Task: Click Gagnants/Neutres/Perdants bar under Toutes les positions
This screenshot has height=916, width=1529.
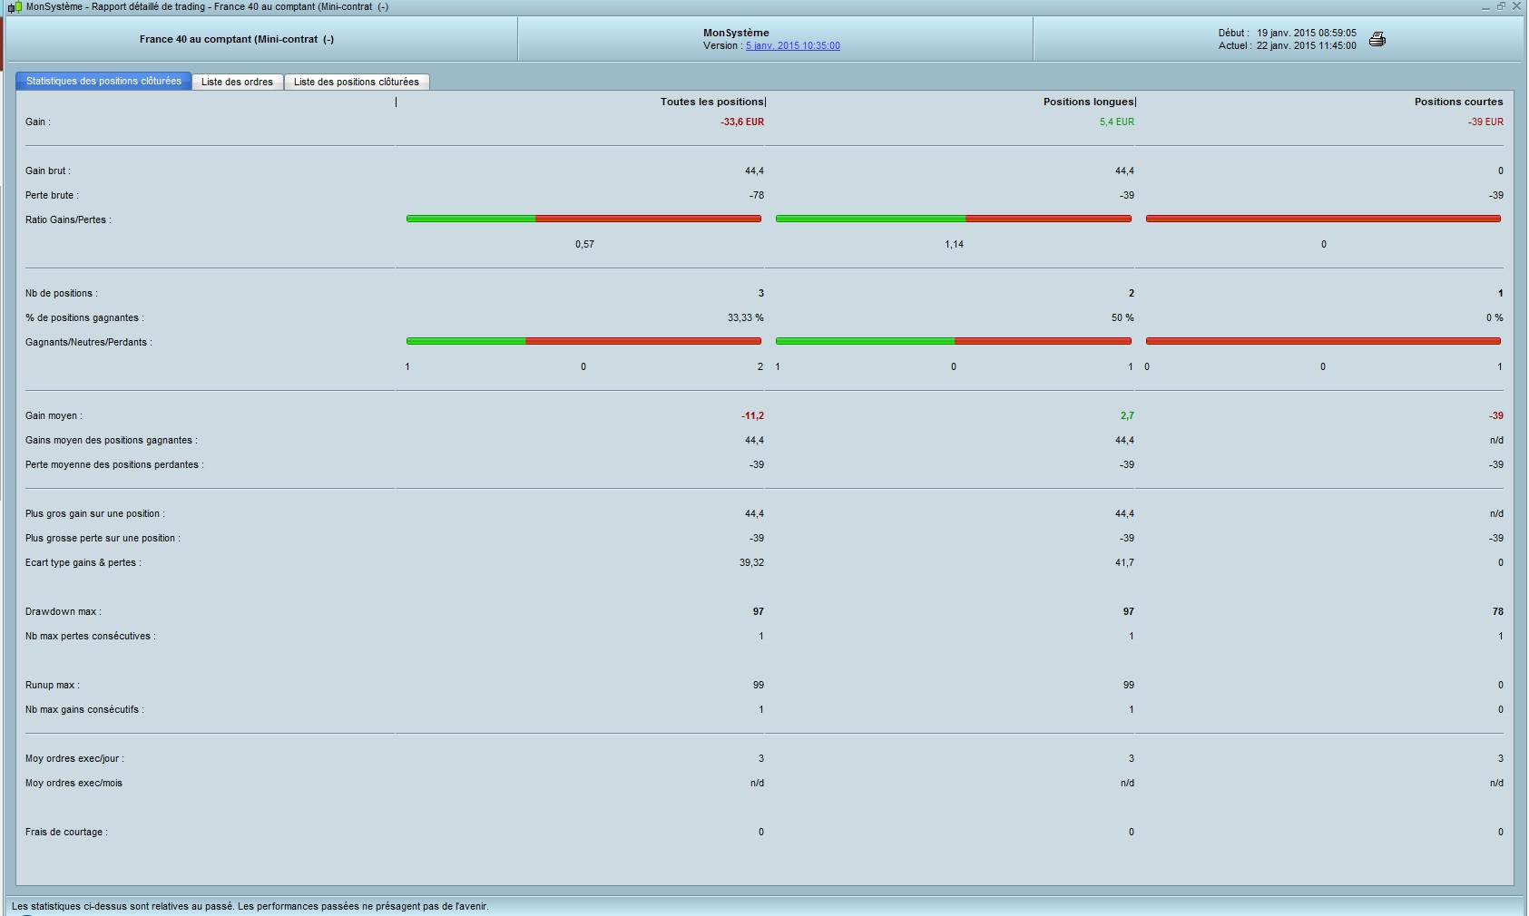Action: (583, 341)
